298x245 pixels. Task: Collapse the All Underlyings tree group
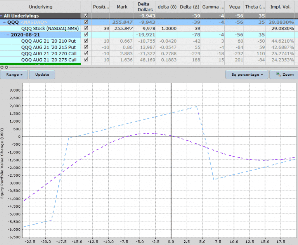pos(2,16)
